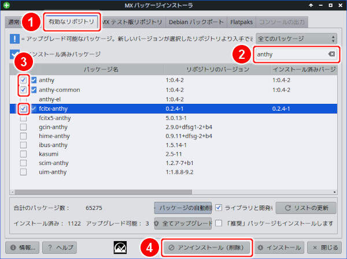
Task: Click the total package count 65275
Action: coord(94,208)
